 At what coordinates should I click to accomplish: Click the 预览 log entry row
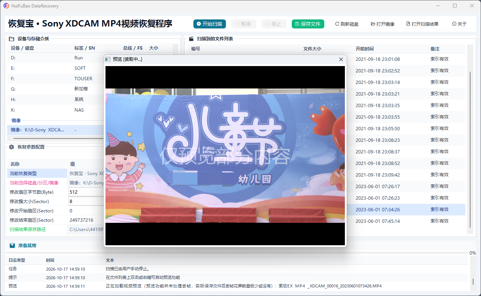tap(236, 286)
